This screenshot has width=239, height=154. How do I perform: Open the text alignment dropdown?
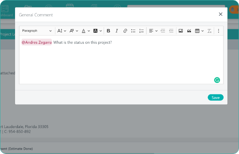tap(153, 31)
